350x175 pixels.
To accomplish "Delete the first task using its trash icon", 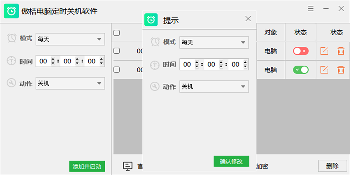I will point(340,51).
